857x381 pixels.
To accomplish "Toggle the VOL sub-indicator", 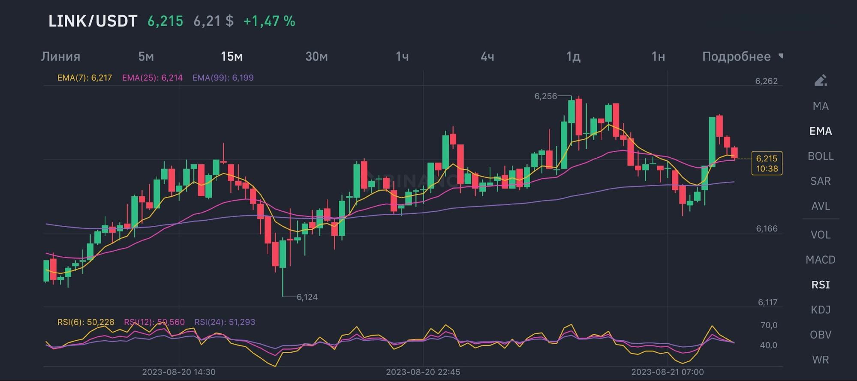I will point(821,234).
